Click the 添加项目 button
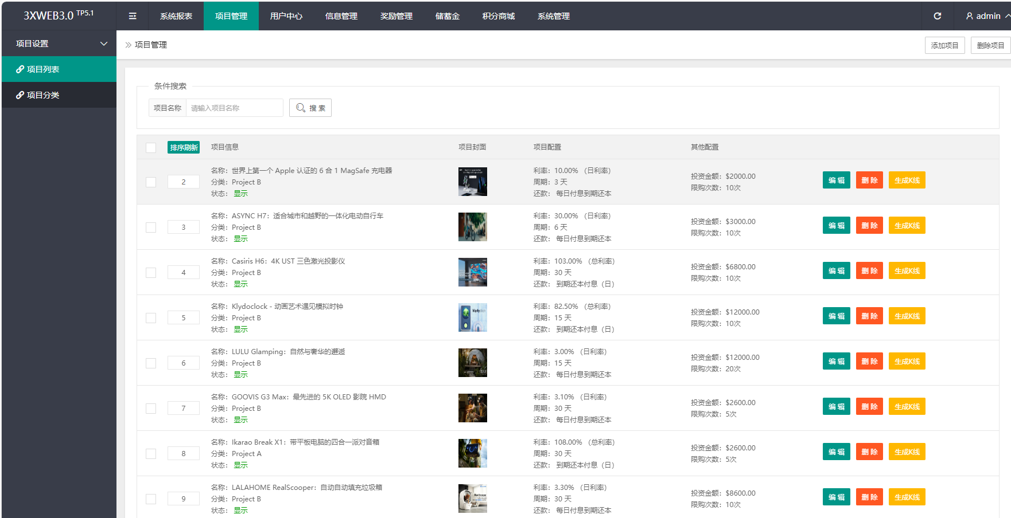This screenshot has height=518, width=1011. [944, 45]
